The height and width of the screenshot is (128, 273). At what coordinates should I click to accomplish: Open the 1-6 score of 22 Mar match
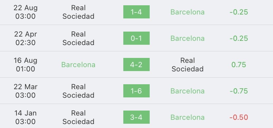[x=136, y=91]
